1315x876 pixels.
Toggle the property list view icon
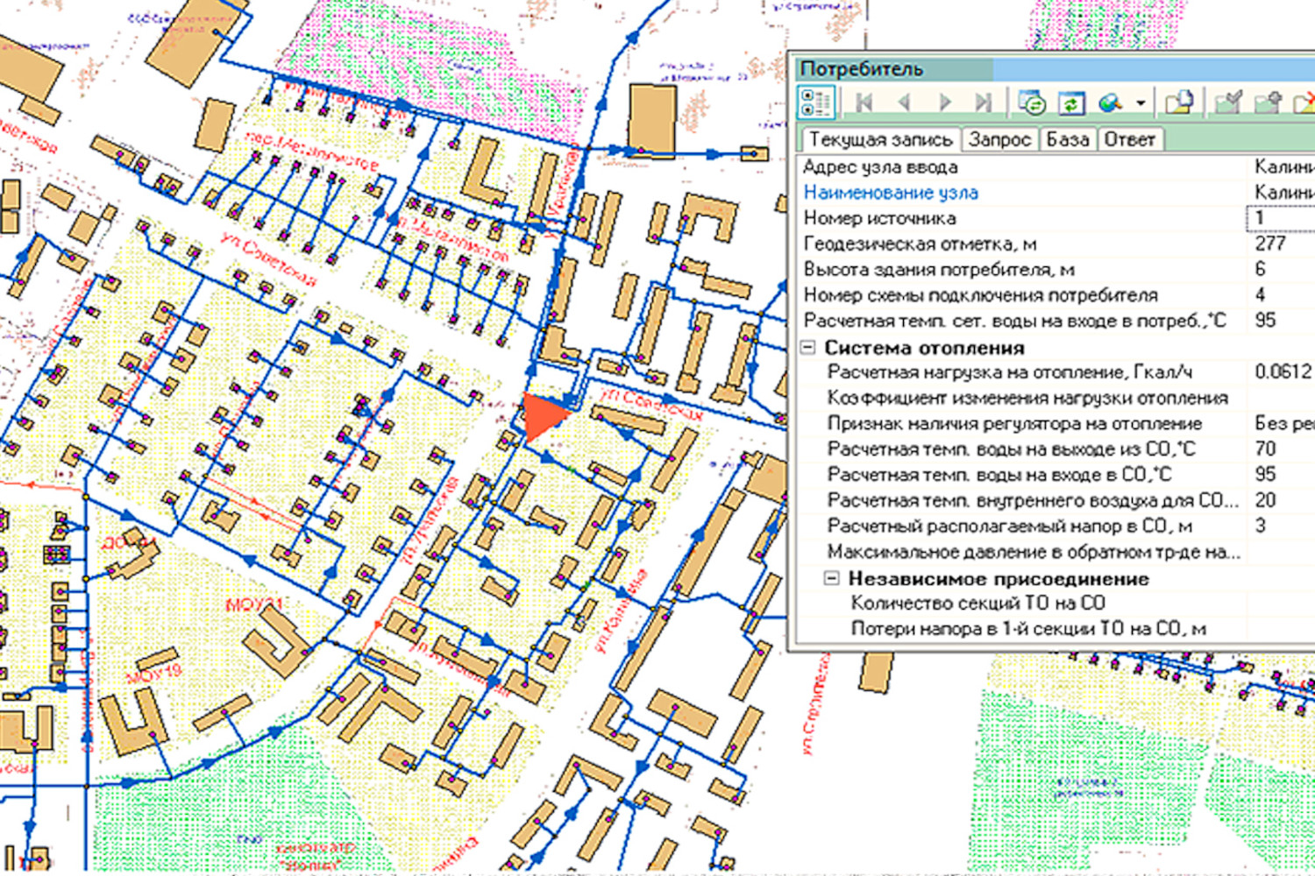(817, 102)
